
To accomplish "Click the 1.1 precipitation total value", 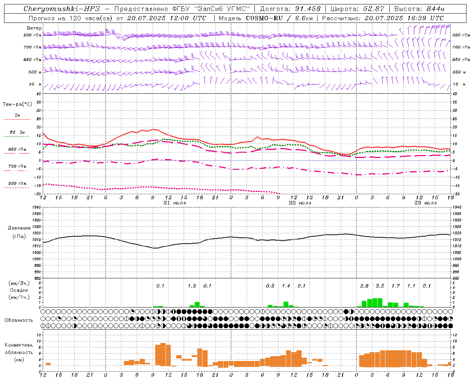I will pyautogui.click(x=411, y=286).
